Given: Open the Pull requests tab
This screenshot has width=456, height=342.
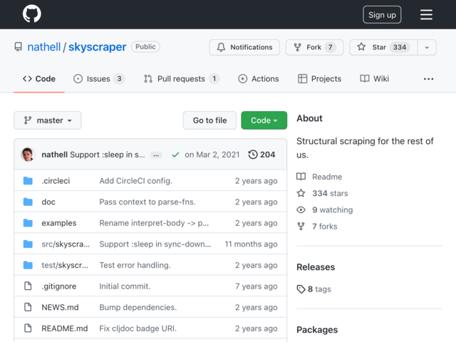Looking at the screenshot, I should tap(182, 79).
